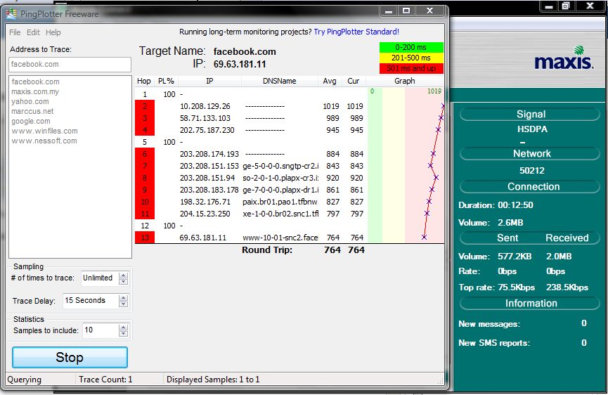Viewport: 608px width, 395px height.
Task: Follow the Try PingPlotter Standard link
Action: [356, 32]
